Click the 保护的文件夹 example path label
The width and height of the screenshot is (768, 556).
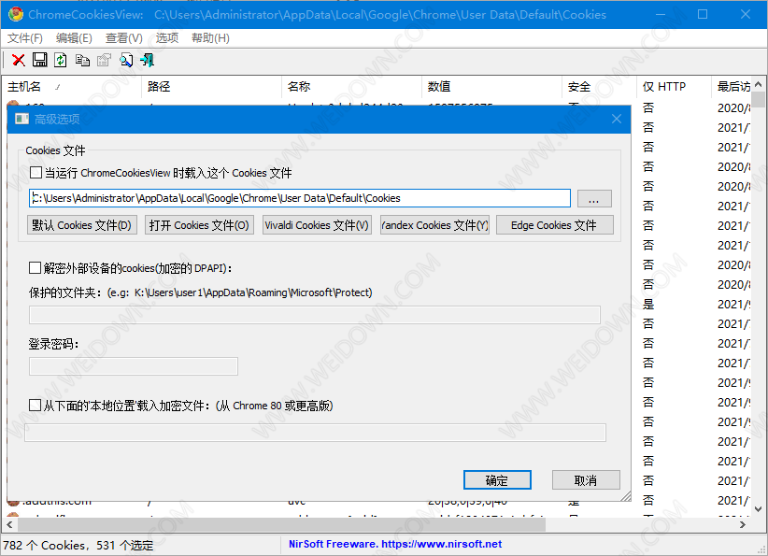pos(200,292)
